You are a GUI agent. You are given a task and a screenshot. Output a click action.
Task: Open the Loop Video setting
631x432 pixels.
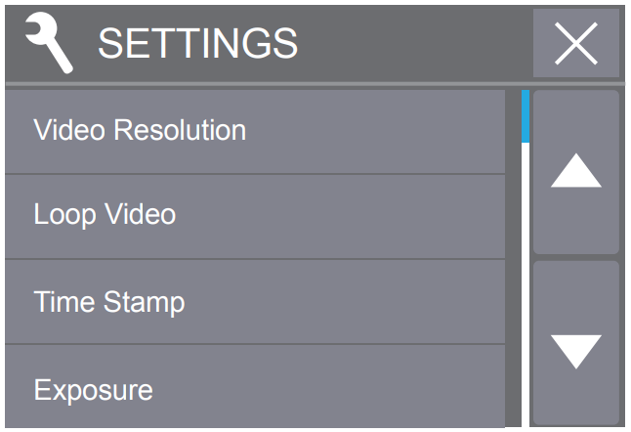point(255,217)
